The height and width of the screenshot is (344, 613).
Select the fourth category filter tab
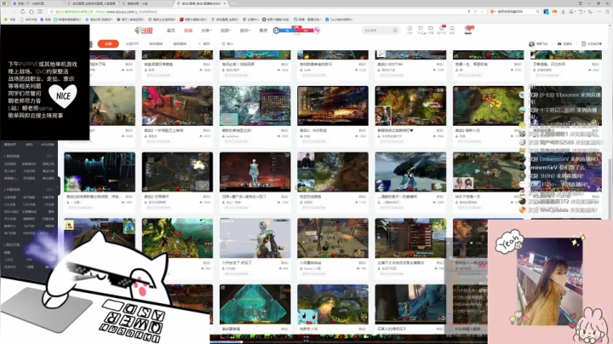180,43
